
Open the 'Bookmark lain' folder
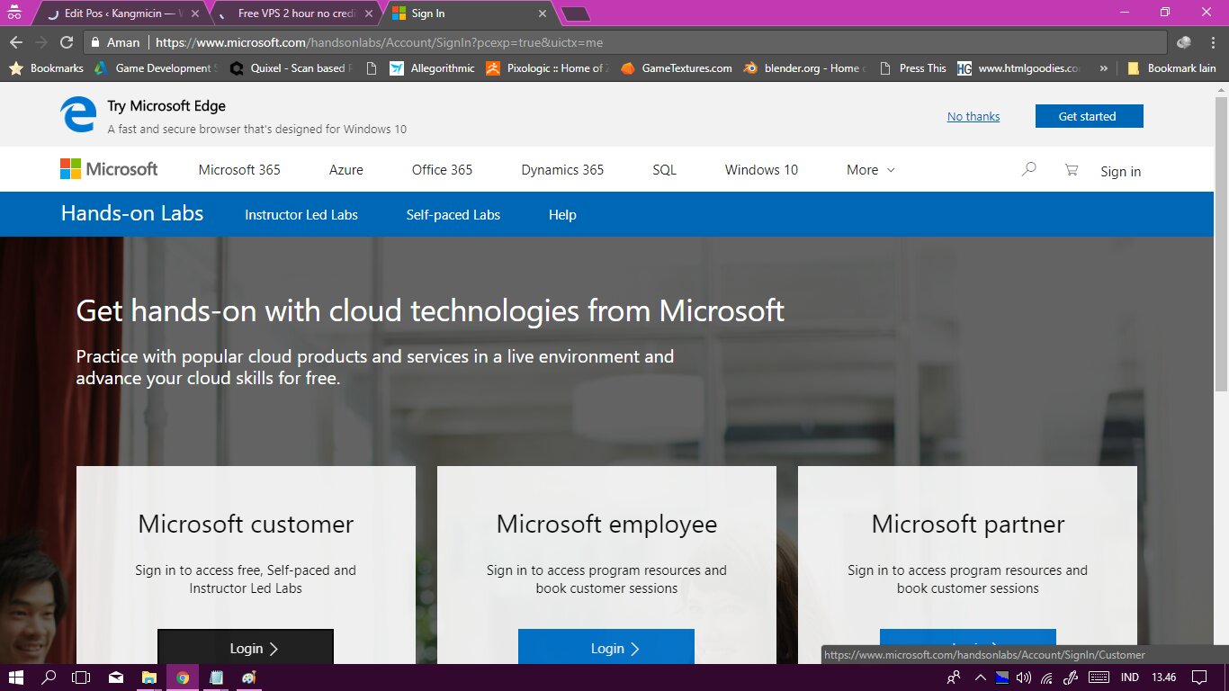(1171, 68)
